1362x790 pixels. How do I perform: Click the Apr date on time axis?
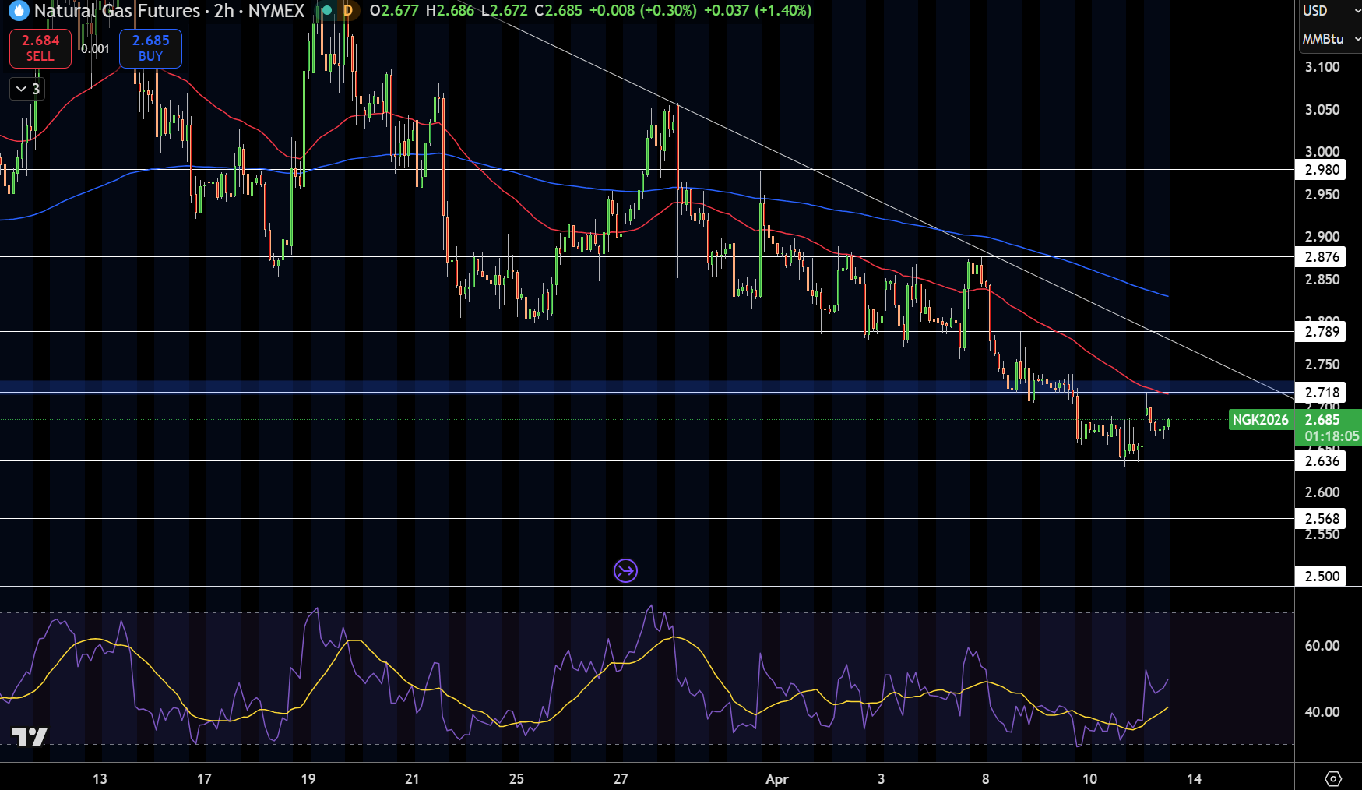(777, 779)
